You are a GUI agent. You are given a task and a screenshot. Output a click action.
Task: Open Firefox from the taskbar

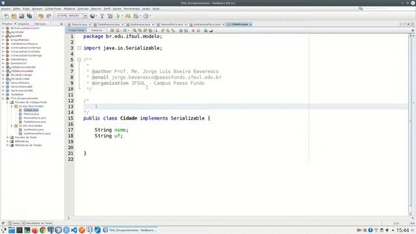[x=34, y=230]
